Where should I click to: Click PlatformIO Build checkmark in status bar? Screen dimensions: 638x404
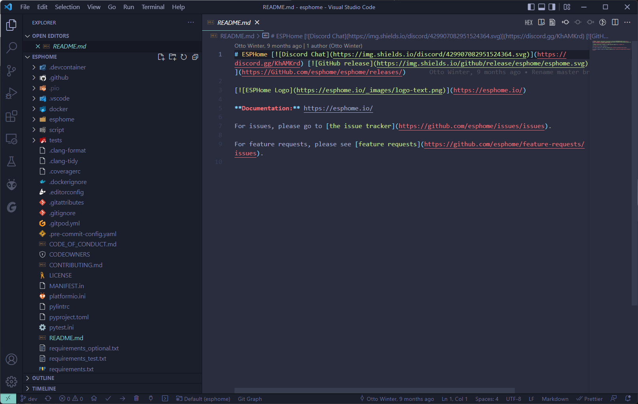(x=108, y=399)
